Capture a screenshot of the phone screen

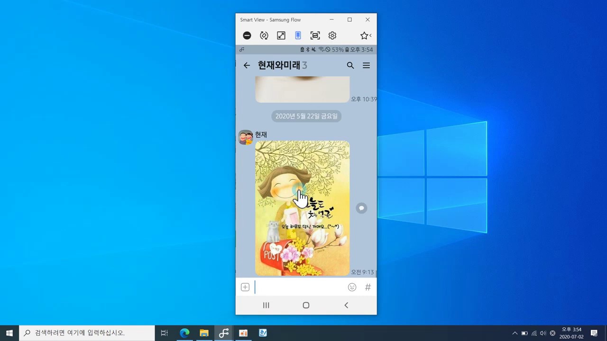coord(315,36)
